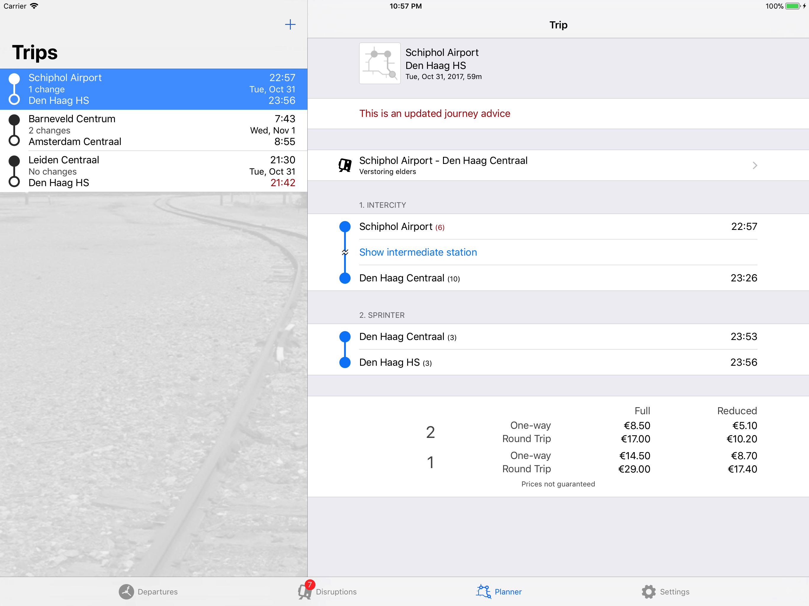This screenshot has width=809, height=606.
Task: Tap Verstoring elders disruption notice
Action: 387,172
